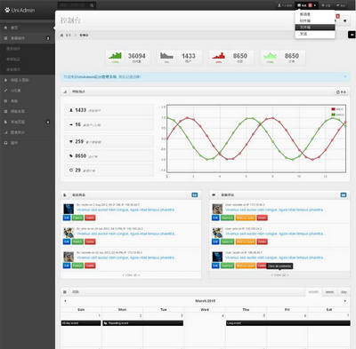Go to next month in calendar
The image size is (356, 349).
coord(344,301)
